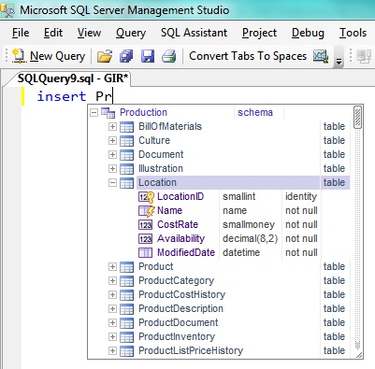Click the Illustration table icon
This screenshot has width=375, height=369.
click(126, 169)
